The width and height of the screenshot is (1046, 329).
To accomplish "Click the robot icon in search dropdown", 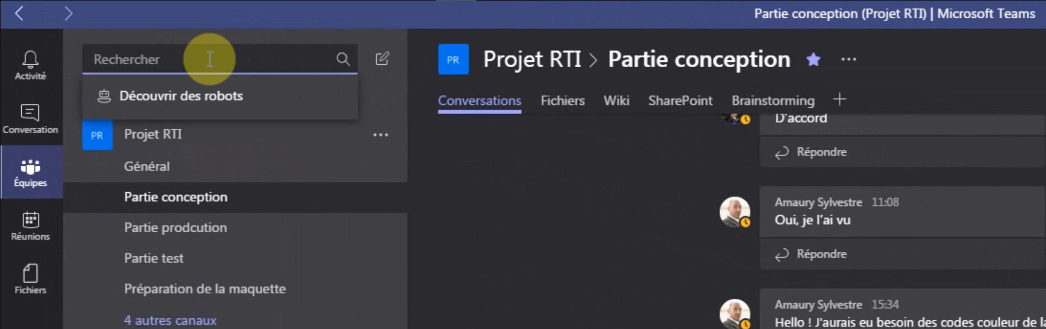I will pyautogui.click(x=104, y=96).
